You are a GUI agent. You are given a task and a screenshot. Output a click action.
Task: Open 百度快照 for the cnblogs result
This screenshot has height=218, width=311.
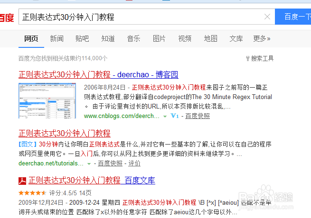[x=197, y=116]
